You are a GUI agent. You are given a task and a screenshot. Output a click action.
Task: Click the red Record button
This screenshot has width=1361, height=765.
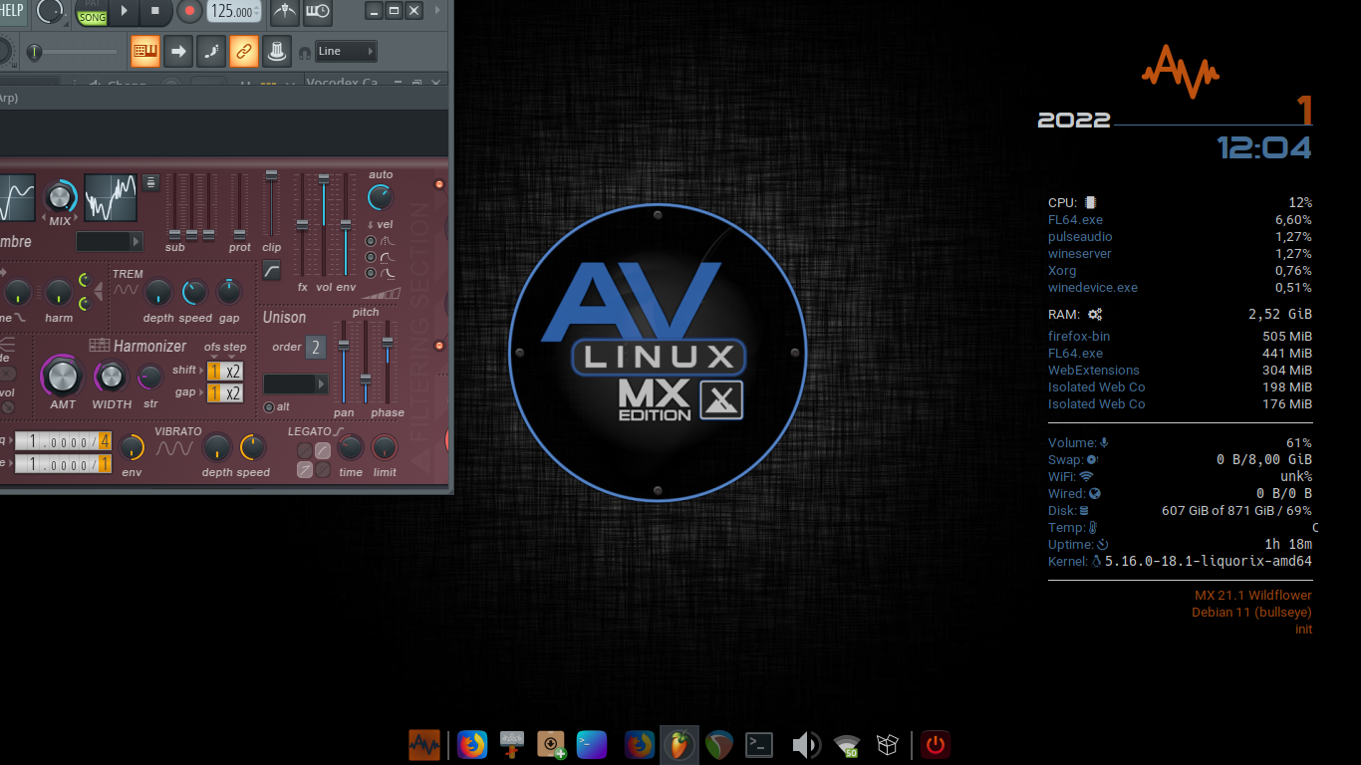[x=189, y=12]
